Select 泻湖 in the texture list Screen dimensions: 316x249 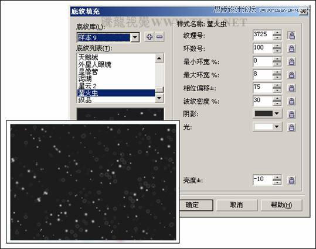pyautogui.click(x=116, y=79)
